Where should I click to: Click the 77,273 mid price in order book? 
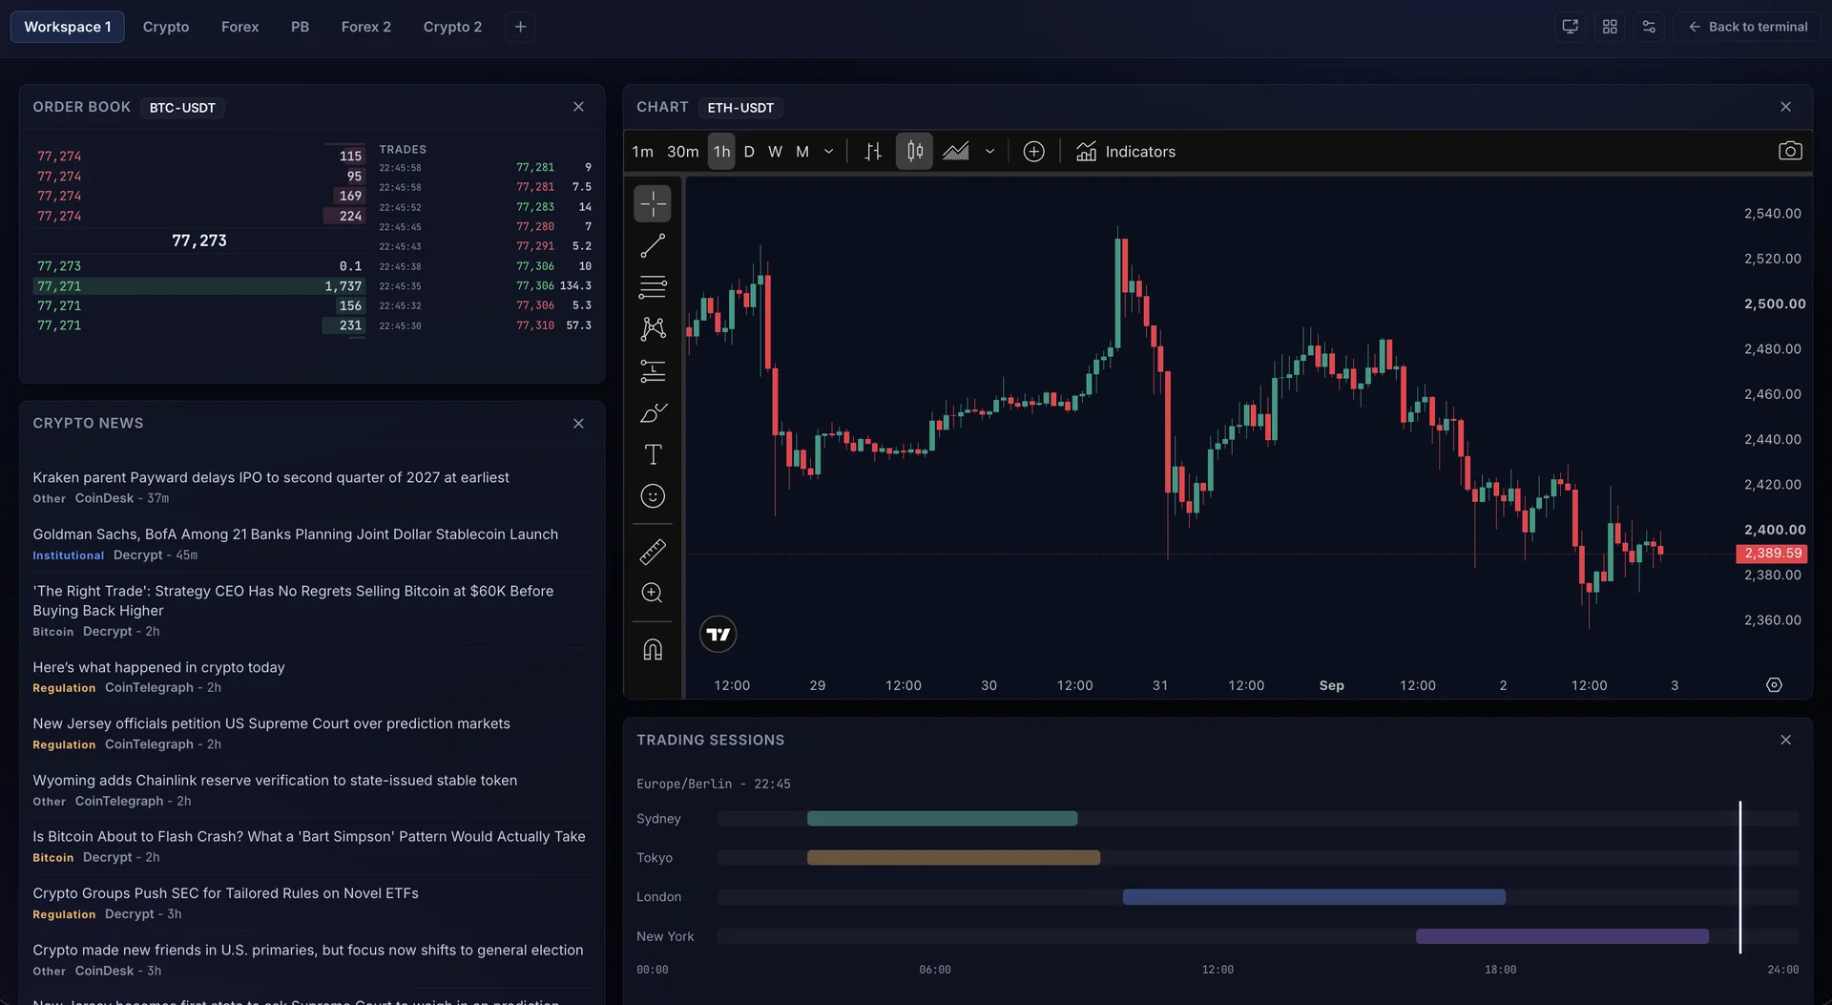point(199,241)
